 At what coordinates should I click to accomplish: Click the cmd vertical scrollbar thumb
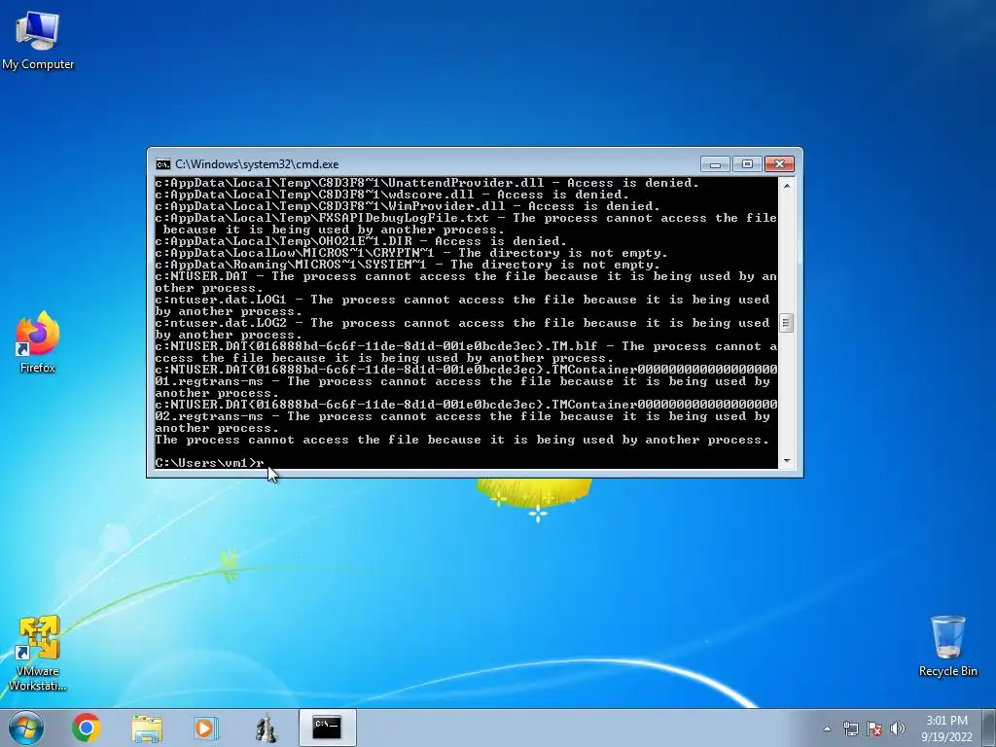tap(786, 323)
